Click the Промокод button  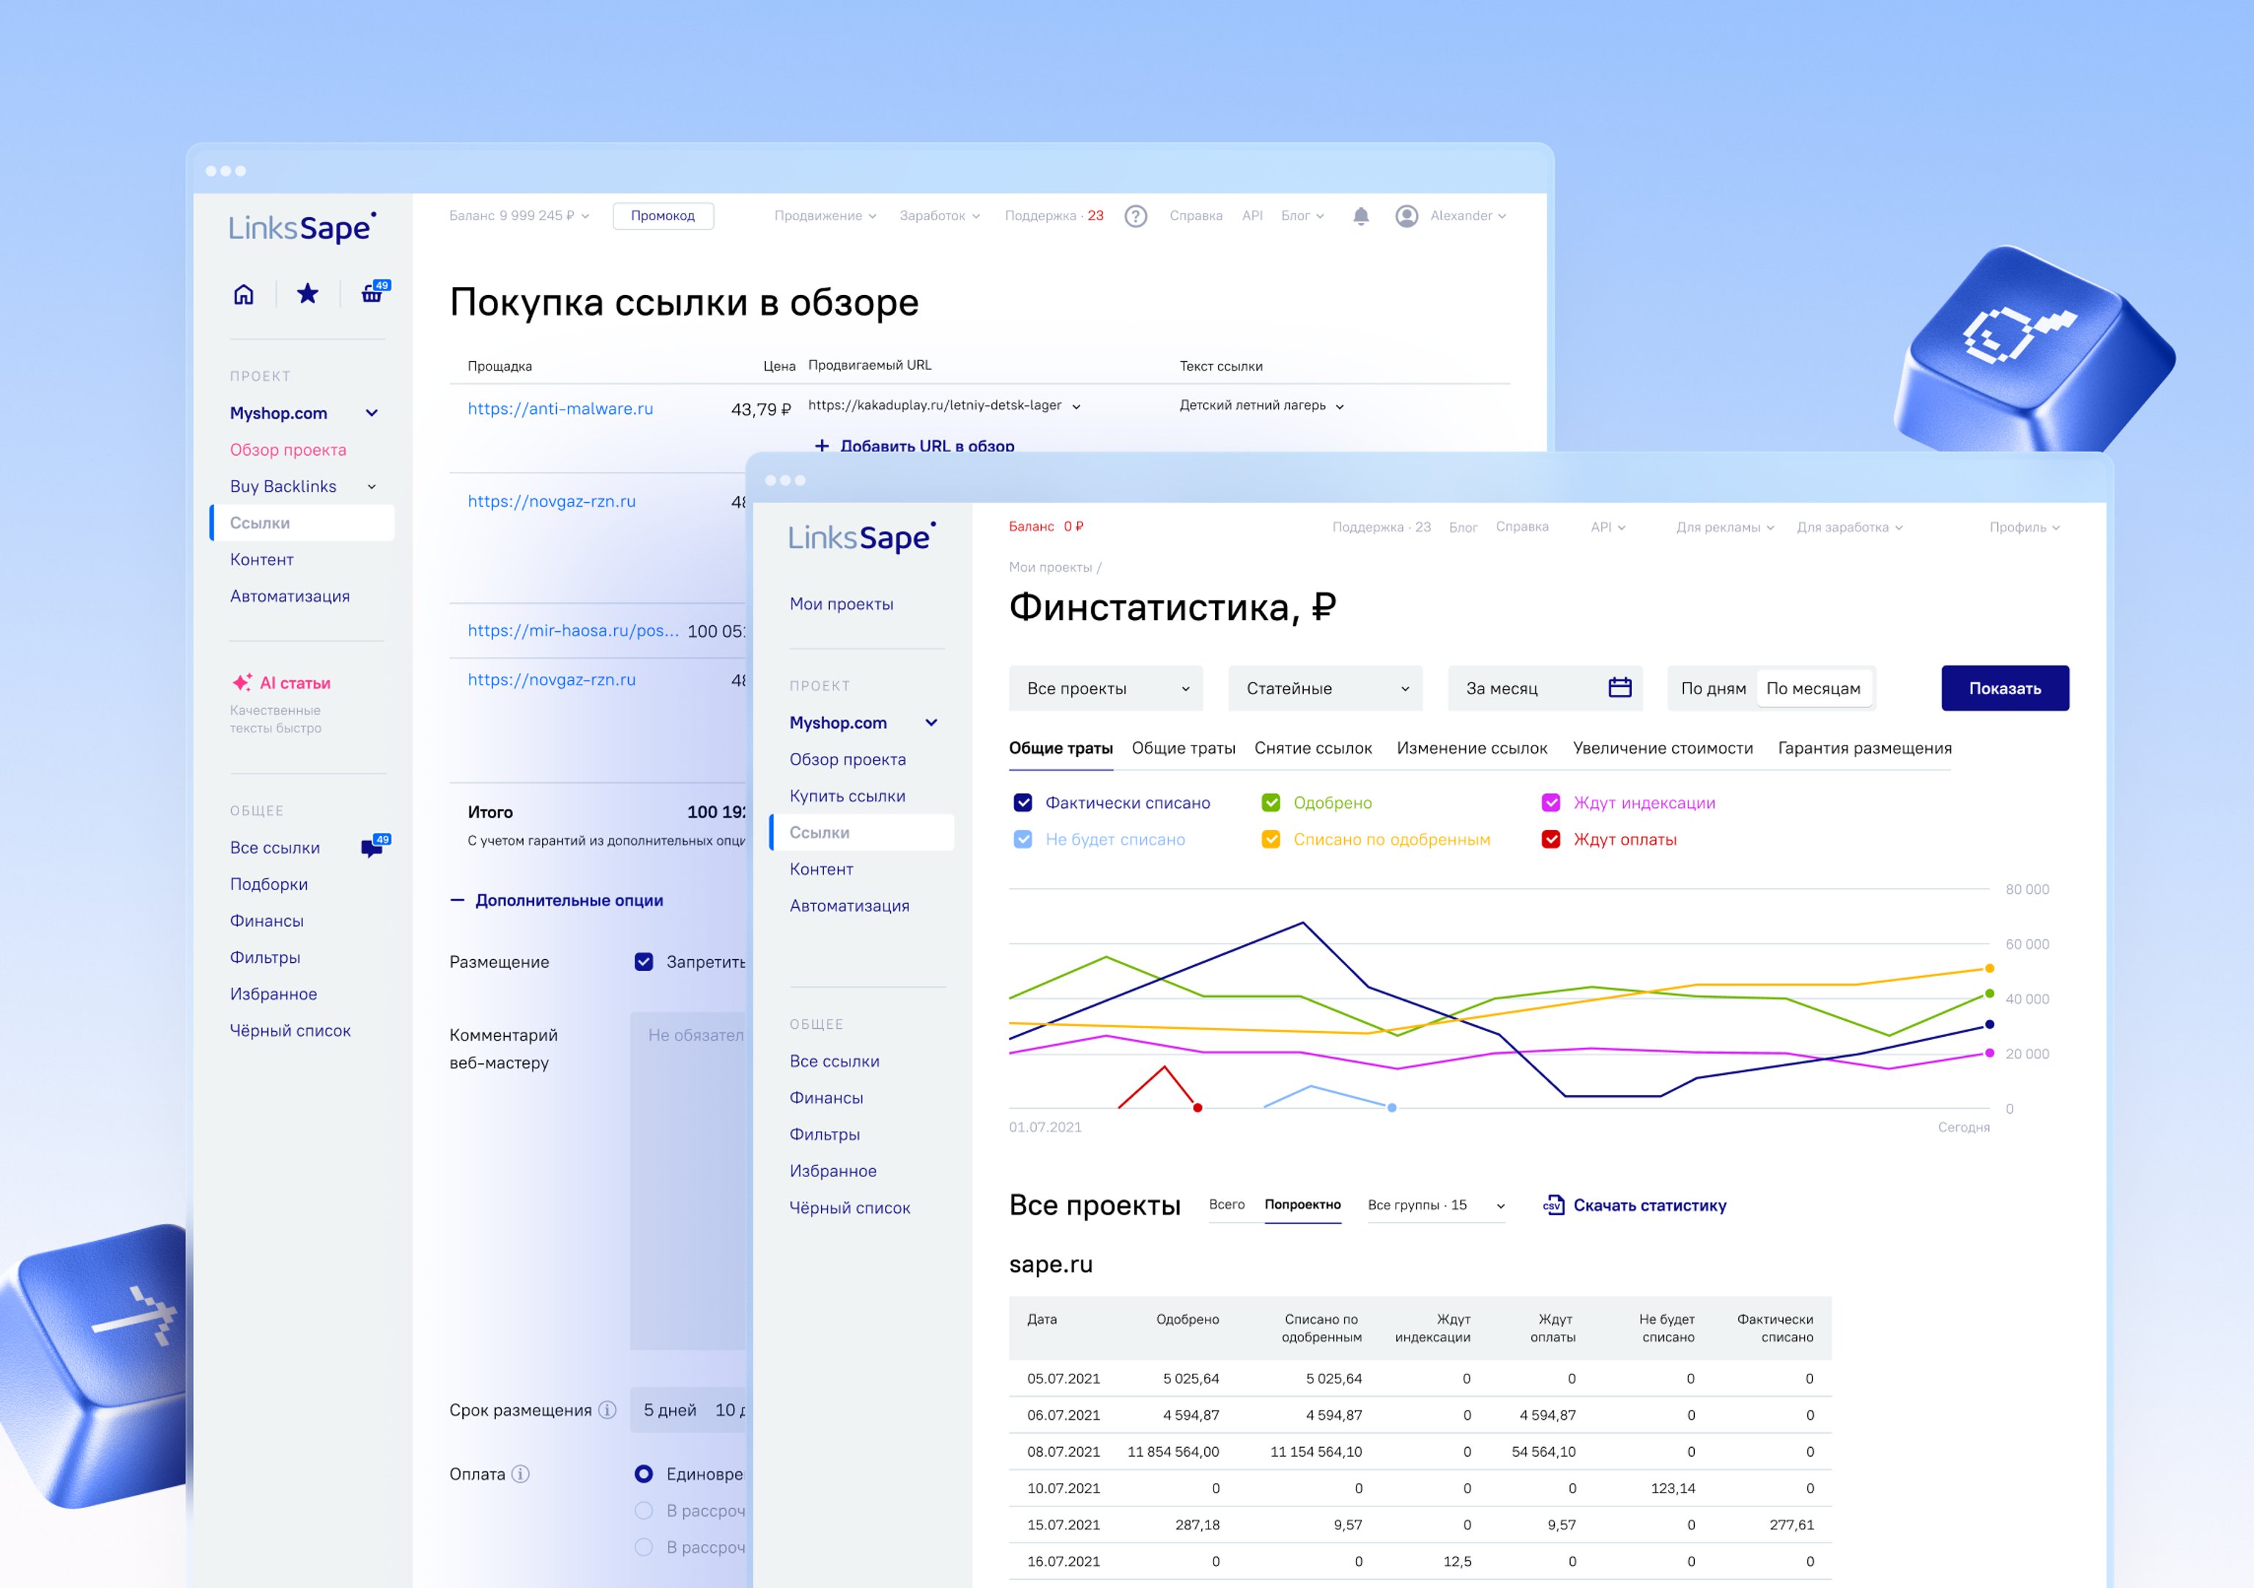click(x=663, y=216)
